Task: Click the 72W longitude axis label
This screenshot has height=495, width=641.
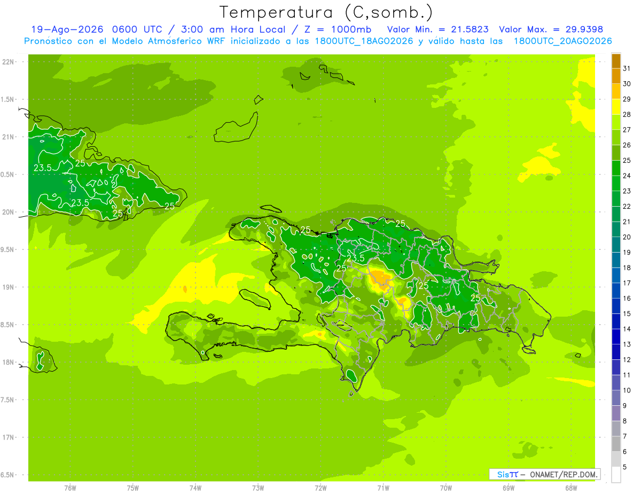Action: click(x=320, y=488)
